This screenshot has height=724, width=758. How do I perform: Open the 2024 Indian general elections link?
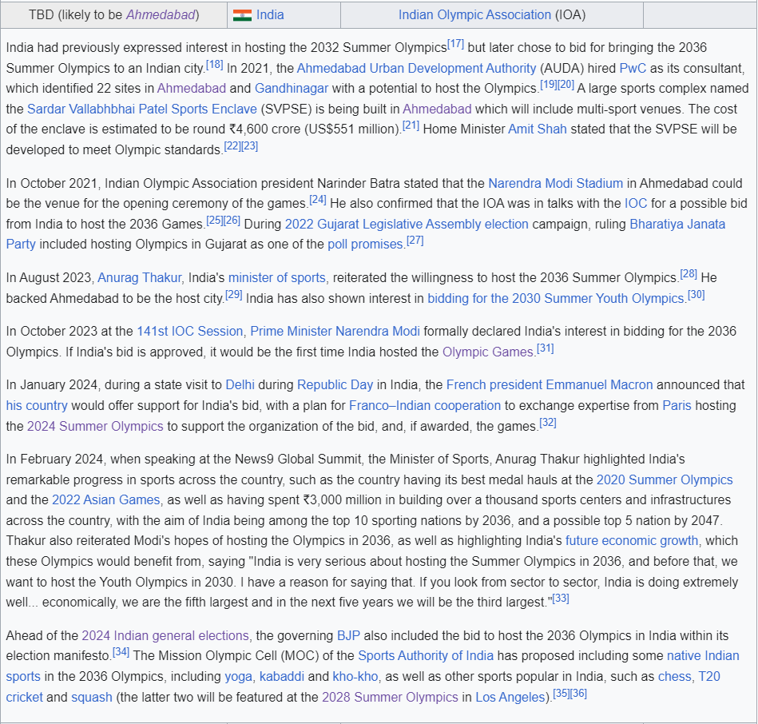(165, 635)
